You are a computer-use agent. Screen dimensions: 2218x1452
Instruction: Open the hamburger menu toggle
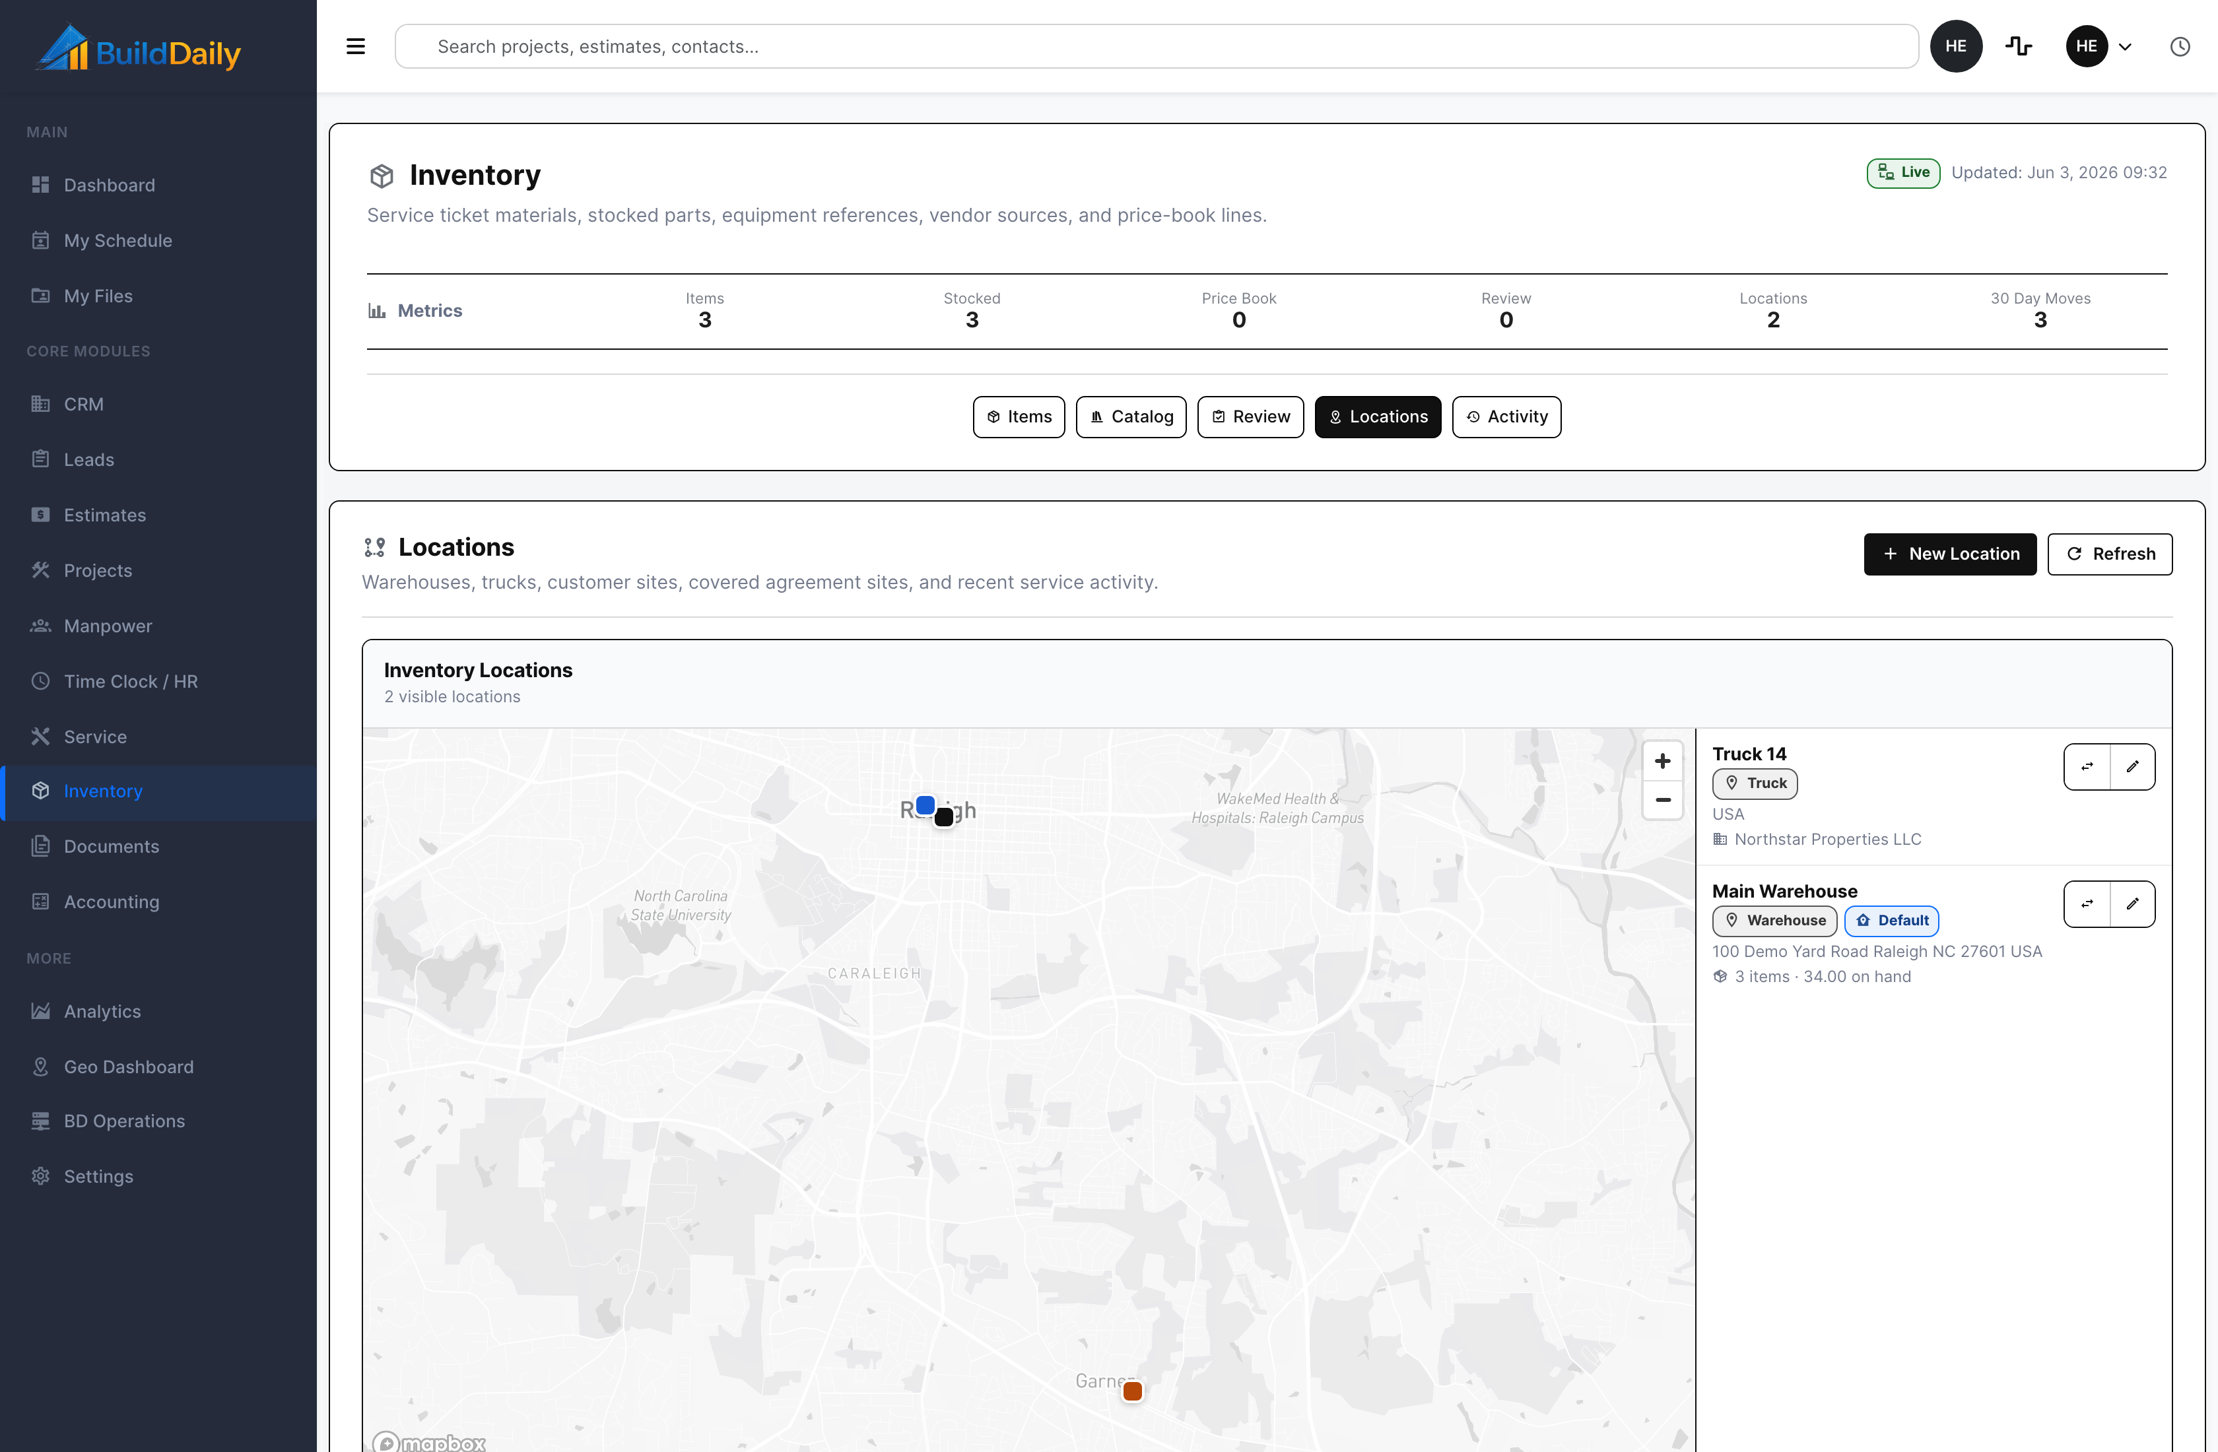click(355, 47)
